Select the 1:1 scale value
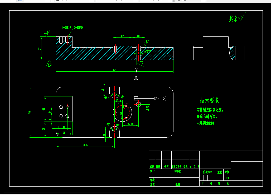 (x=228, y=178)
